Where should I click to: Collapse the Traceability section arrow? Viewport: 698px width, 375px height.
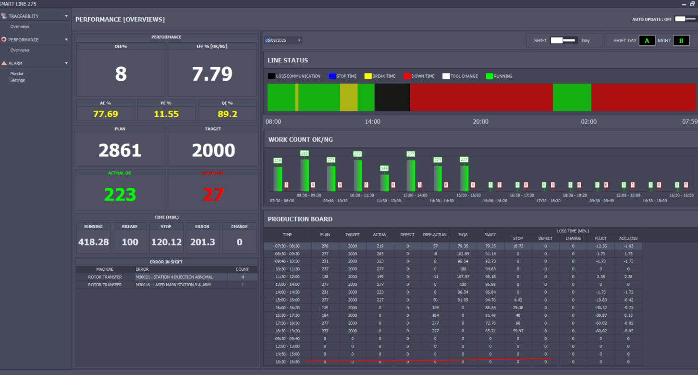click(66, 16)
